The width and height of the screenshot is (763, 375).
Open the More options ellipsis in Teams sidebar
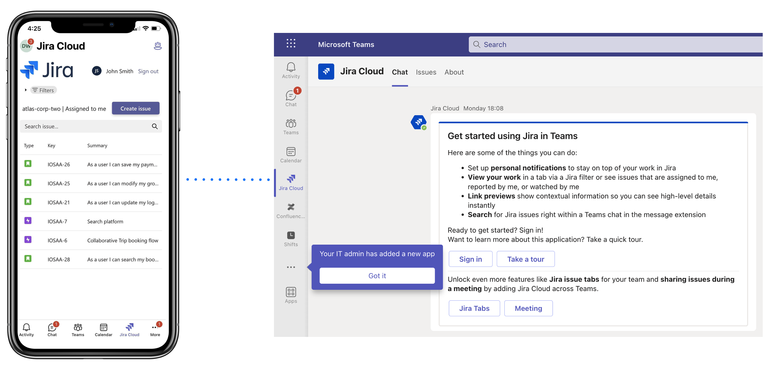pyautogui.click(x=290, y=267)
